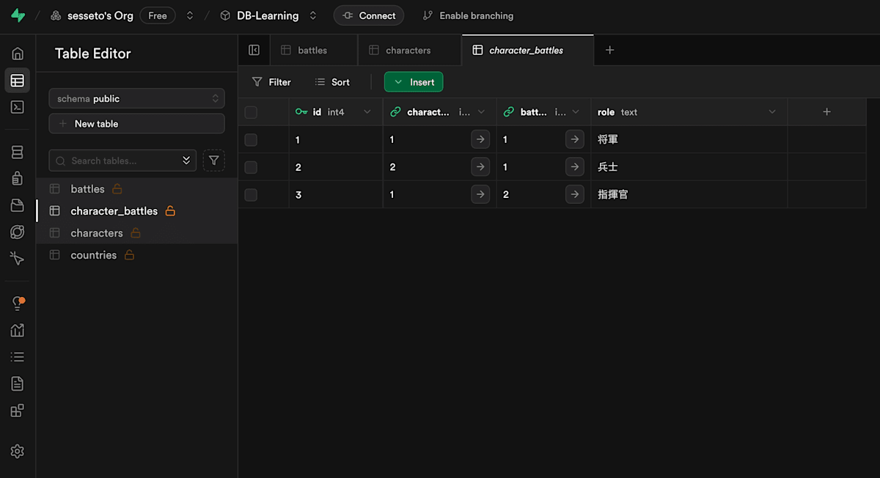Open the organization switcher chevrons
The image size is (880, 478).
[191, 15]
